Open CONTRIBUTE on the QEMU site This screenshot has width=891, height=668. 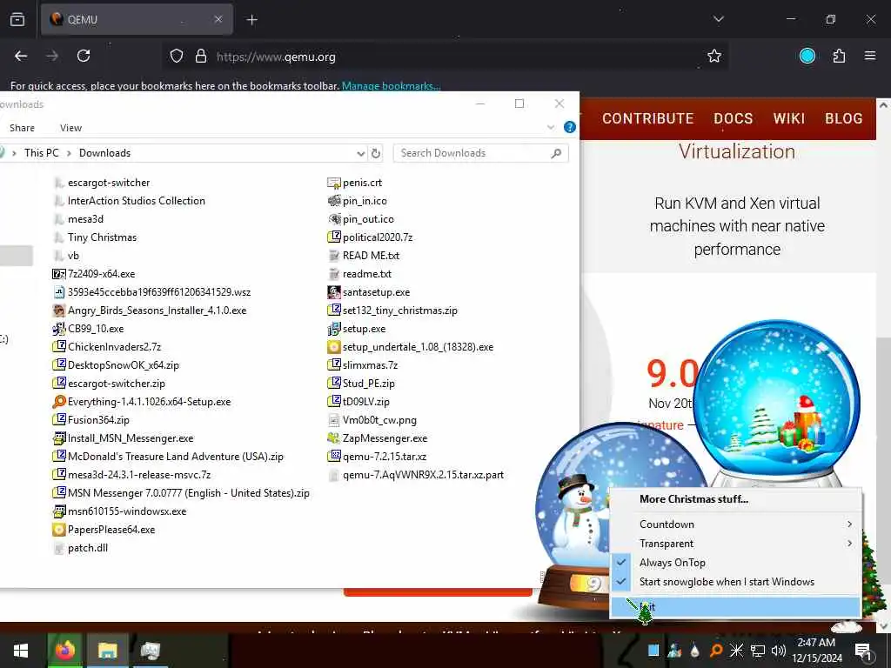tap(647, 118)
